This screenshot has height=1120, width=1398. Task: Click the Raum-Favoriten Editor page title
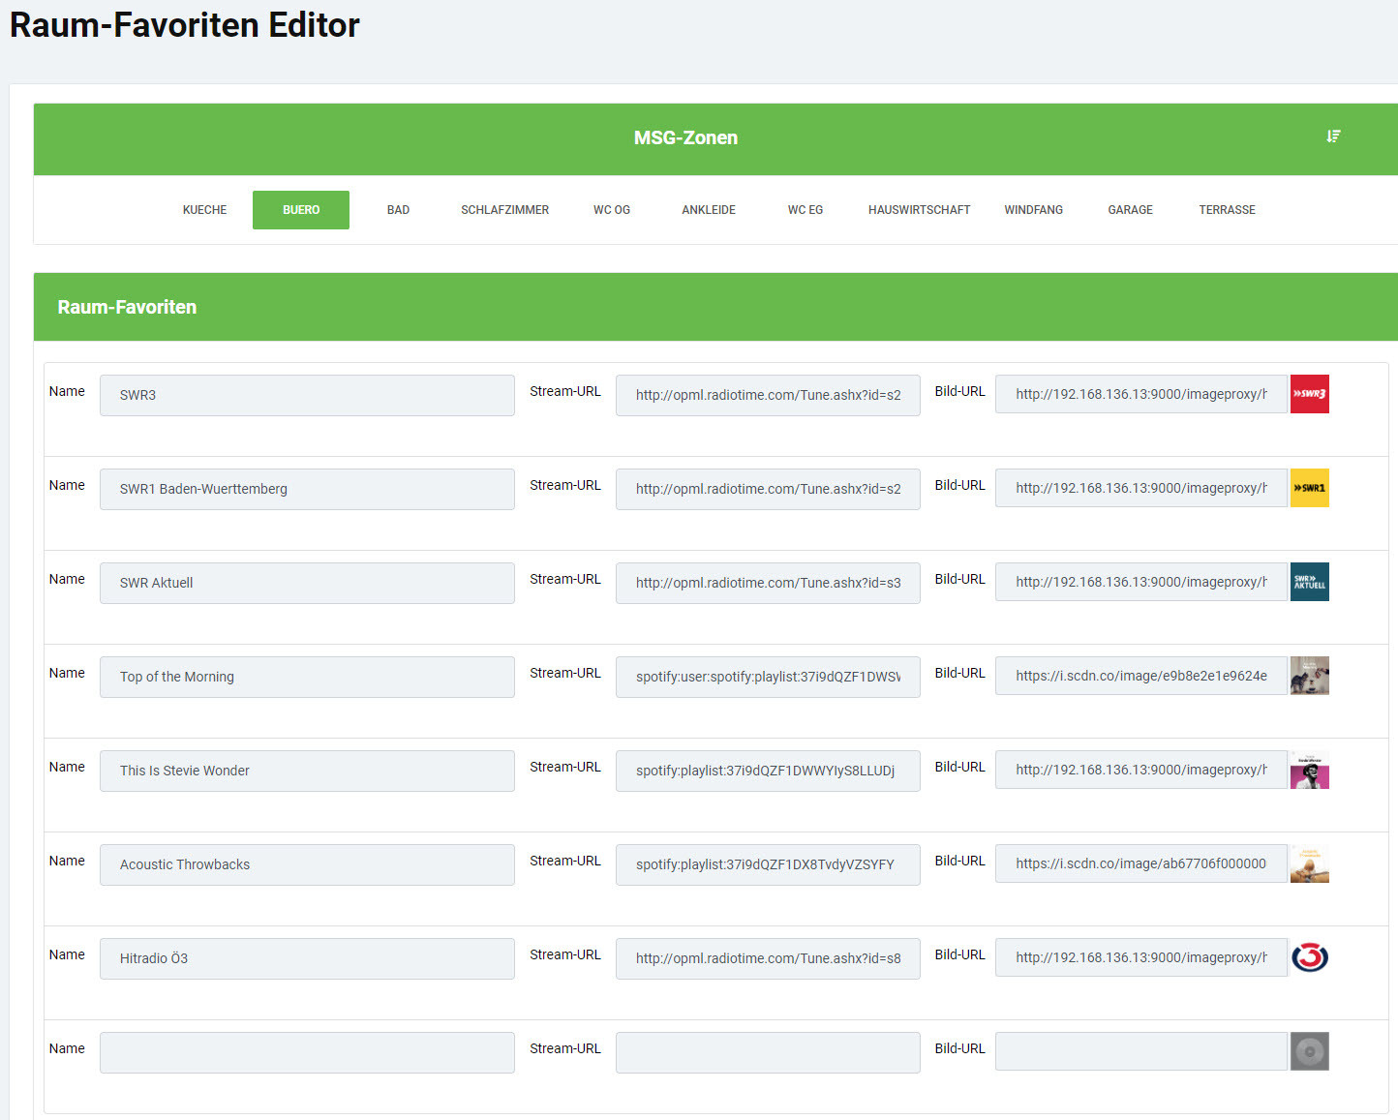tap(185, 24)
